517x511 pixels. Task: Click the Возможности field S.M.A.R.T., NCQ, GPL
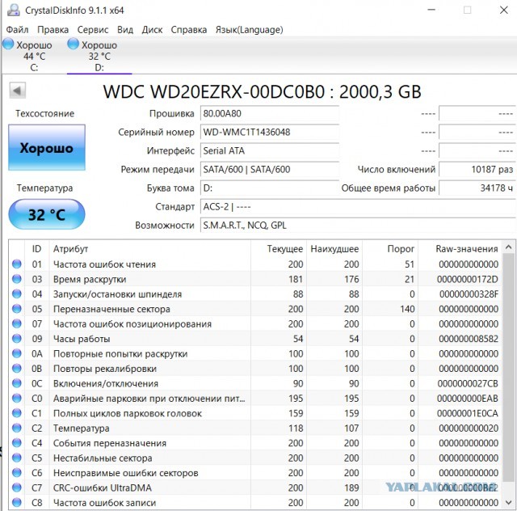click(x=358, y=226)
